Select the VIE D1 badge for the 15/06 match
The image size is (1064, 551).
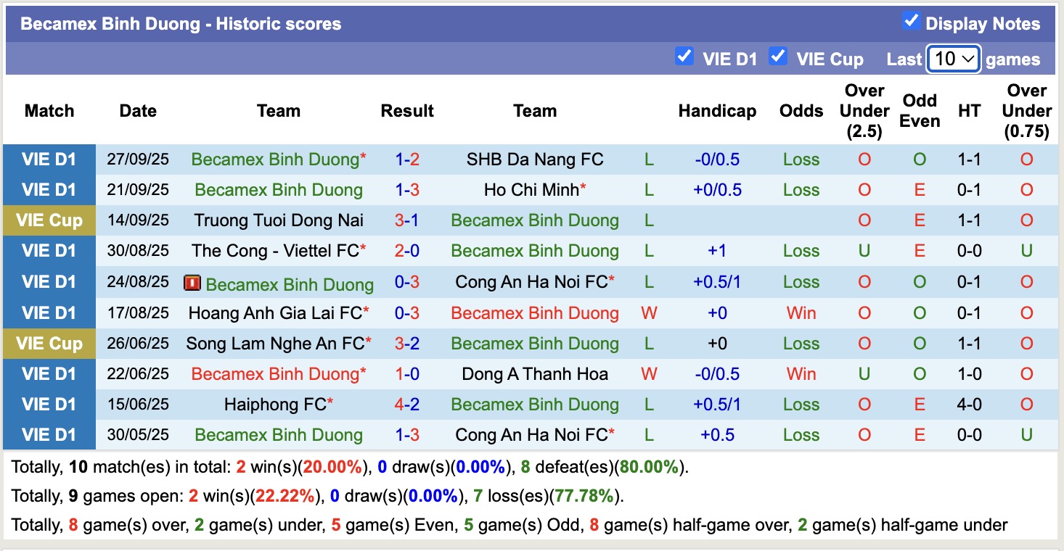click(x=49, y=405)
